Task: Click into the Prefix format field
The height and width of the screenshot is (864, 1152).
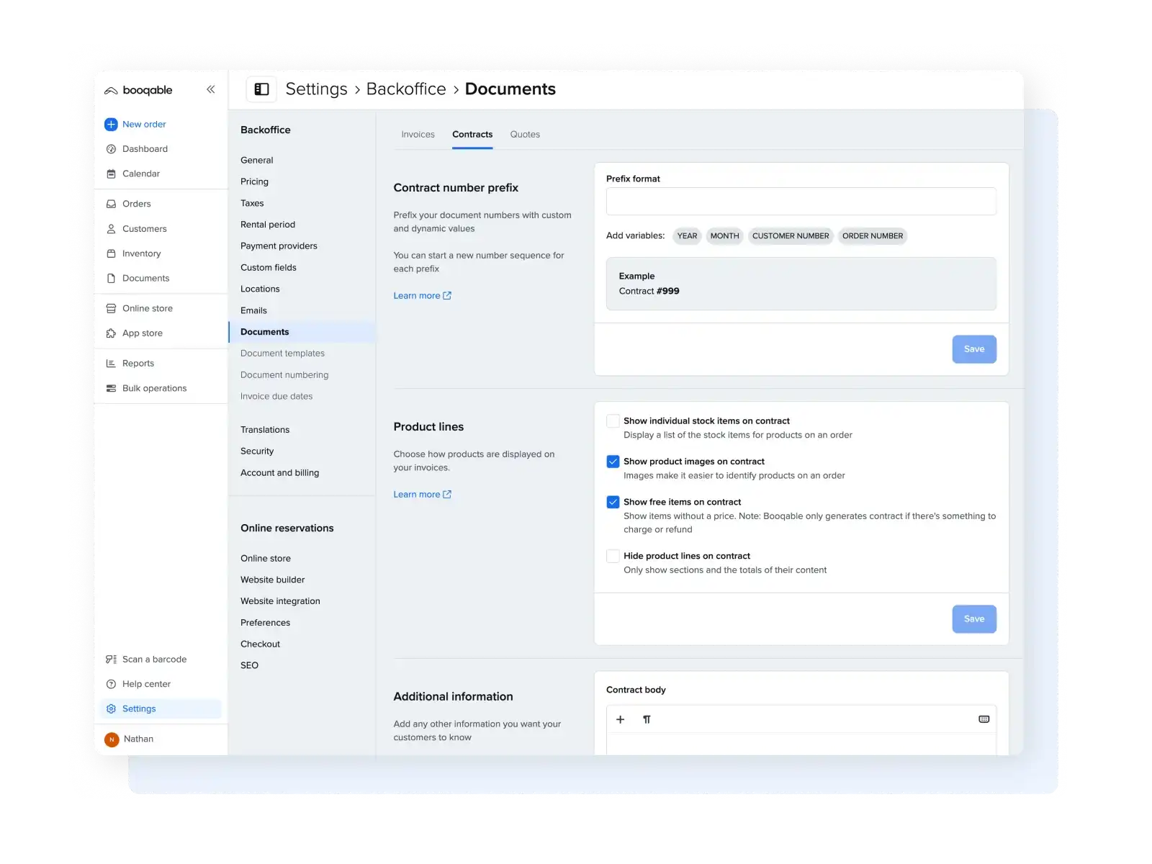Action: [801, 202]
